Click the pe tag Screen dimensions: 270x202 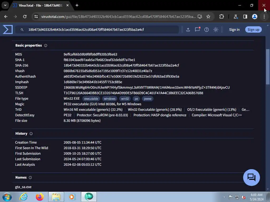(136, 99)
